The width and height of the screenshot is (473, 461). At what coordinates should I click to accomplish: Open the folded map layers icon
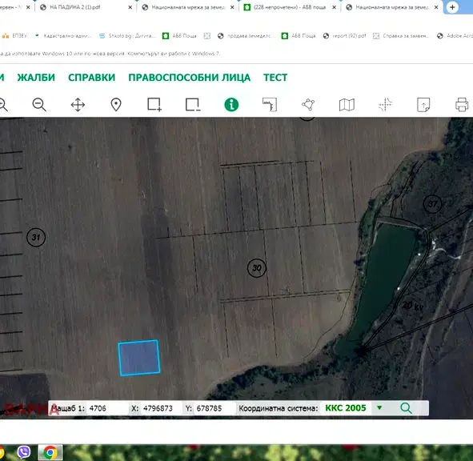coord(347,105)
